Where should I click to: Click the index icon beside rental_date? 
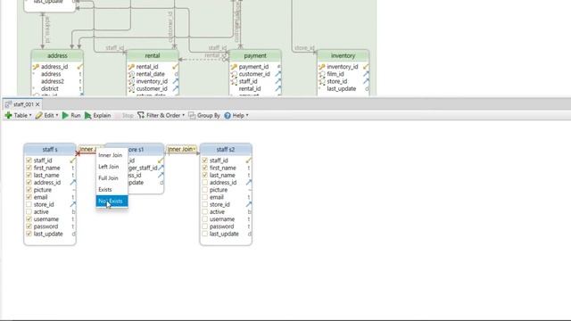point(131,74)
